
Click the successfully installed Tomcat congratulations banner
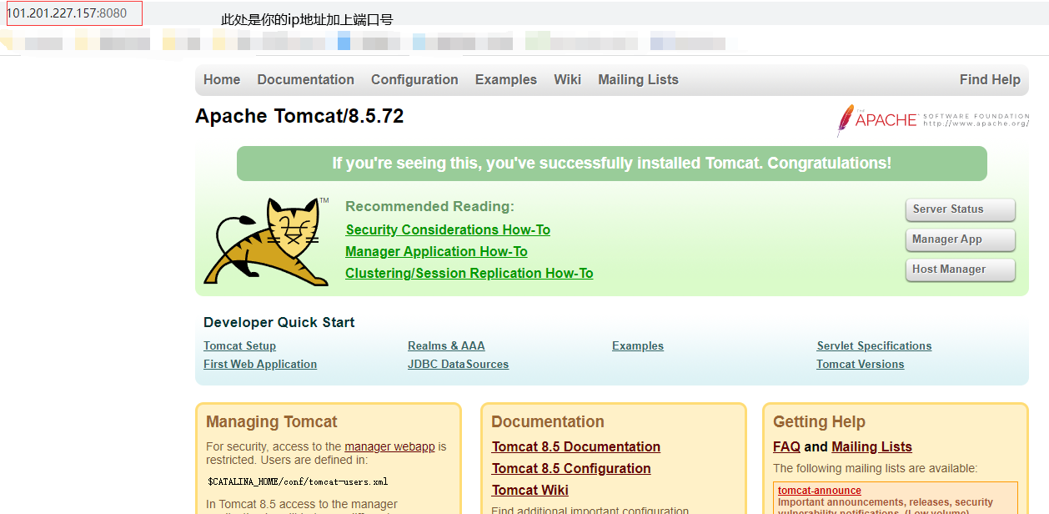(x=612, y=164)
